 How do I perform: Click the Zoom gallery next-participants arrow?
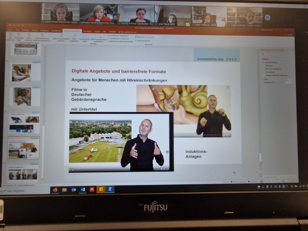point(267,17)
